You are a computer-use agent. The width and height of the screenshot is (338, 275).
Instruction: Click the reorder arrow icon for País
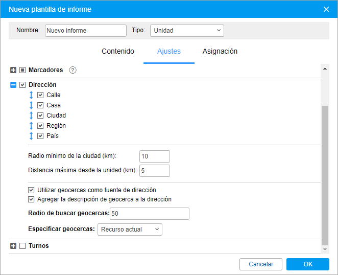point(31,136)
